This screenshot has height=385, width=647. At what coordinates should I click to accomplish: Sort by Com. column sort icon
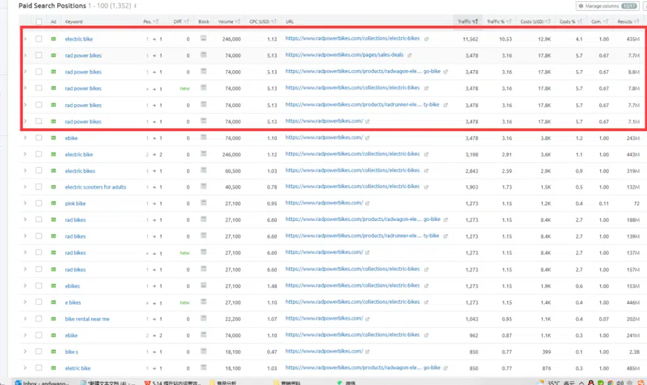point(606,22)
